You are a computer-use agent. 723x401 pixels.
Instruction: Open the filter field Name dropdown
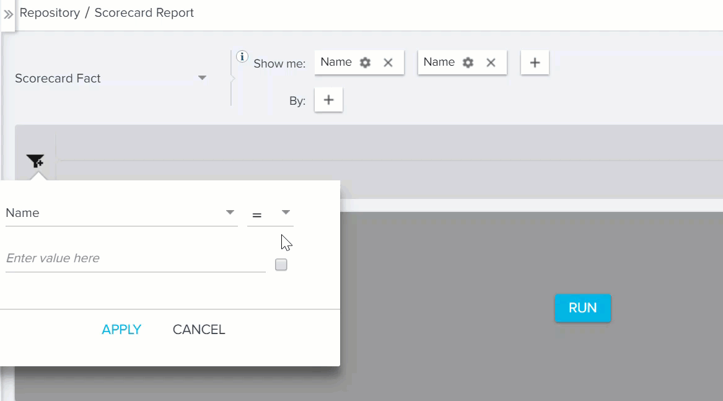(x=121, y=213)
